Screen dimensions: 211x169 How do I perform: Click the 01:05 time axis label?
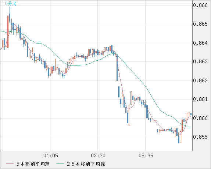coord(51,155)
